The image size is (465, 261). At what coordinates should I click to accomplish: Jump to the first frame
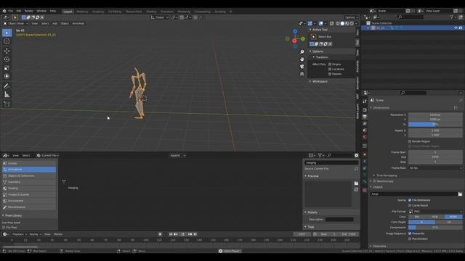[171, 234]
